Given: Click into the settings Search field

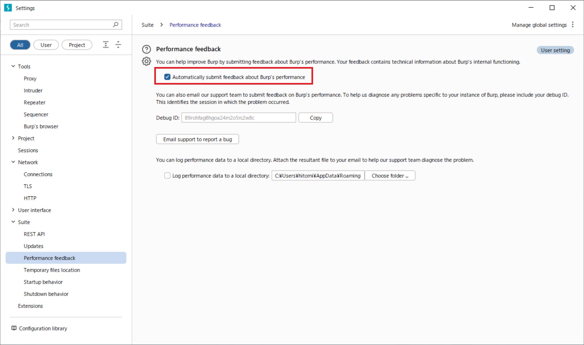Looking at the screenshot, I should tap(66, 25).
